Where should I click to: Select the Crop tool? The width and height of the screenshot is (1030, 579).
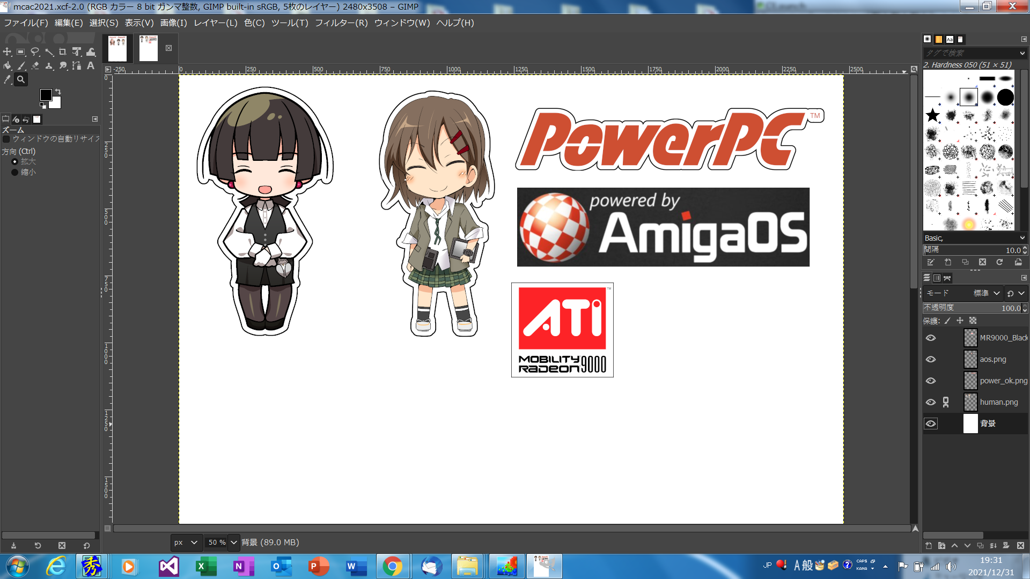63,52
